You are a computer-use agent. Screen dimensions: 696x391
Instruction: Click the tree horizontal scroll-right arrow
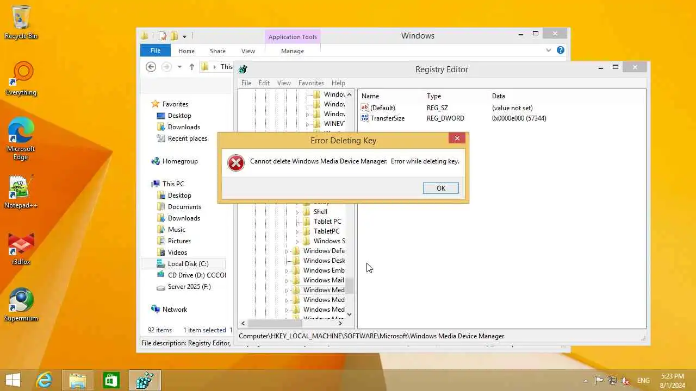pos(340,323)
